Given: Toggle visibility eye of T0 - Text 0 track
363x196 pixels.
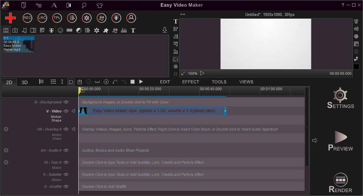Looking at the screenshot, I should point(66,162).
